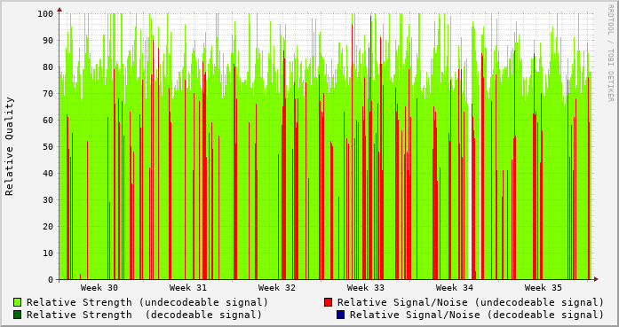Click the 100 value on the y-axis
Image resolution: width=619 pixels, height=327 pixels.
tap(45, 14)
